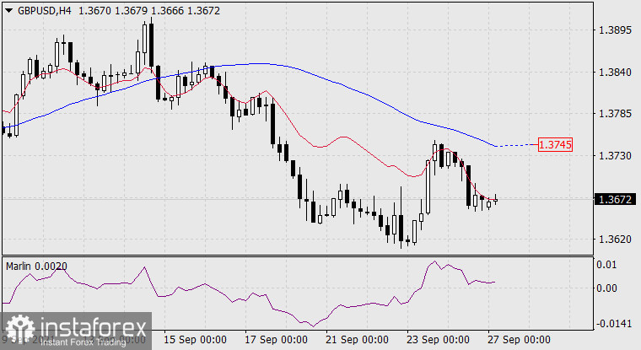Select the current price tag 1.3672

(x=615, y=200)
